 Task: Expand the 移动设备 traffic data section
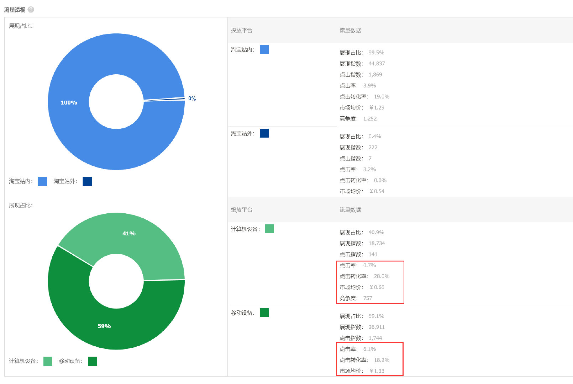click(x=243, y=313)
